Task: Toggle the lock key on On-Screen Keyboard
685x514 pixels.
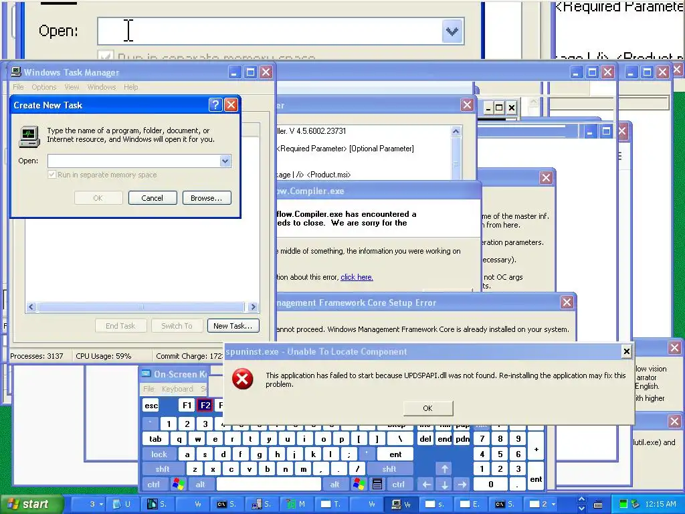Action: (159, 454)
